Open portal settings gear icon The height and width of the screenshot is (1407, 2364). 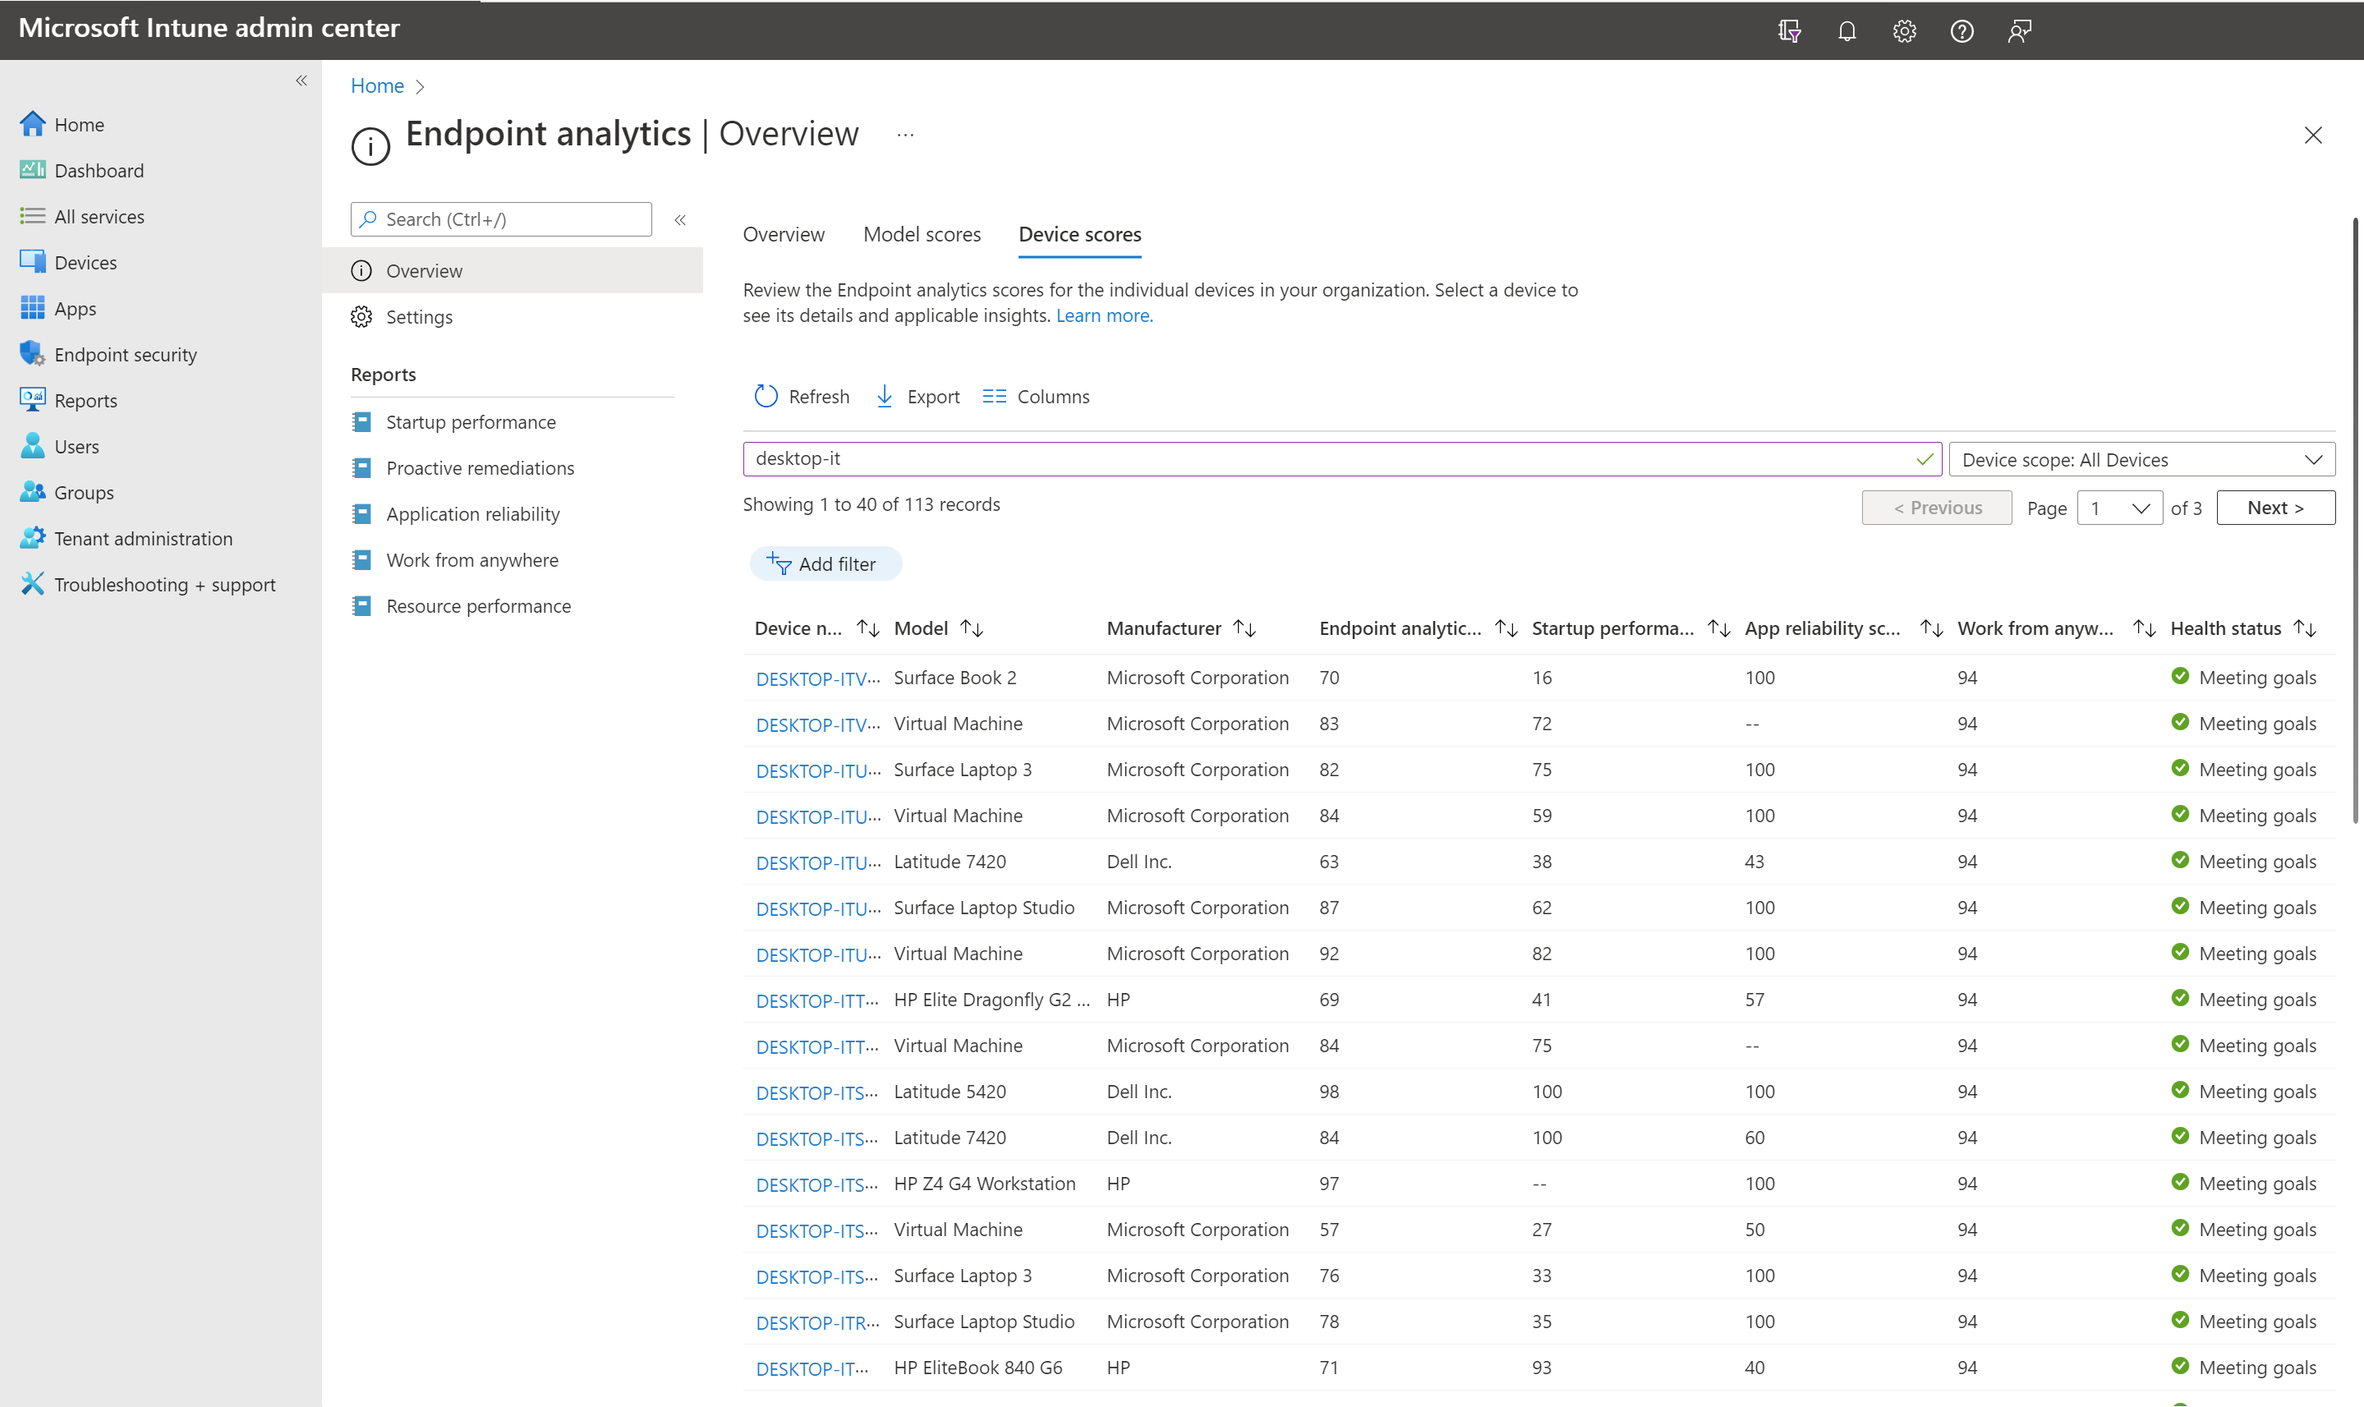pos(1904,31)
